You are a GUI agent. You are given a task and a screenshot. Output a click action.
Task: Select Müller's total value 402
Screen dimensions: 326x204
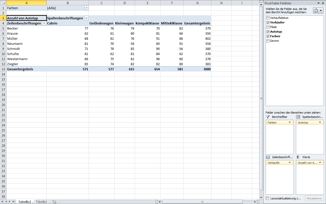pyautogui.click(x=197, y=38)
